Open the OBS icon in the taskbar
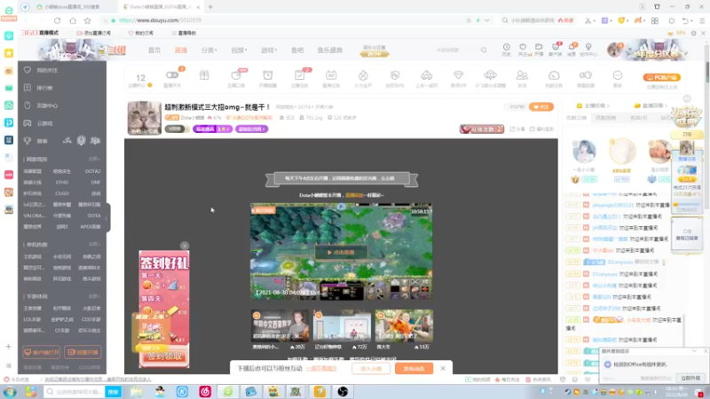710x399 pixels. tap(343, 392)
